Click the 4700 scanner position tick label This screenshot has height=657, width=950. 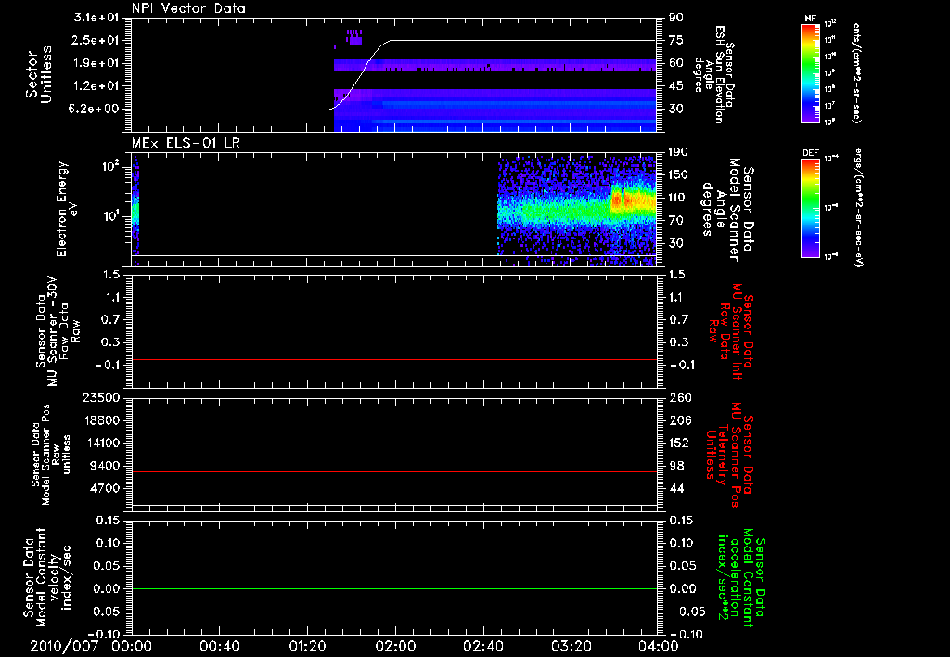click(x=104, y=488)
